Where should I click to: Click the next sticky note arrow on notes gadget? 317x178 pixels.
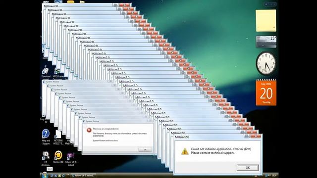274,27
